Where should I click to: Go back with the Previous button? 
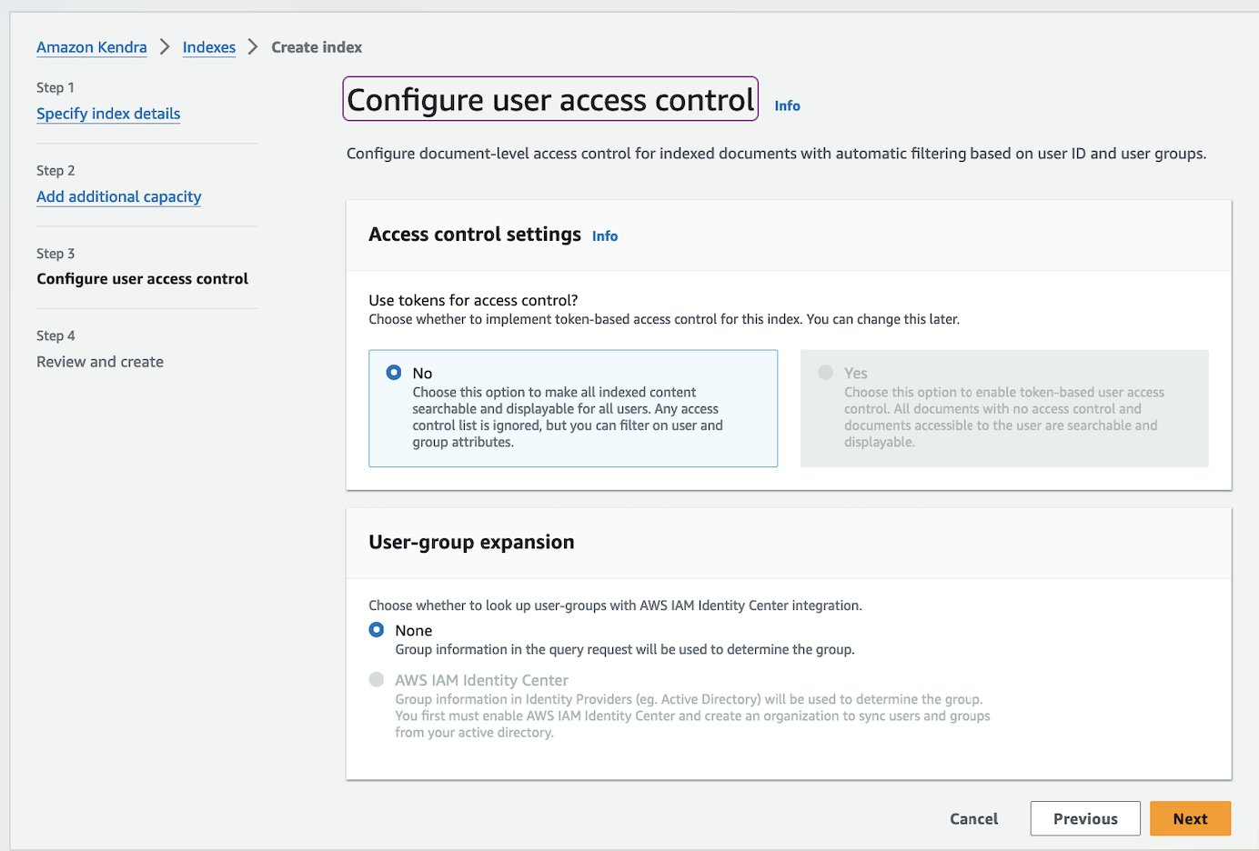pos(1085,818)
